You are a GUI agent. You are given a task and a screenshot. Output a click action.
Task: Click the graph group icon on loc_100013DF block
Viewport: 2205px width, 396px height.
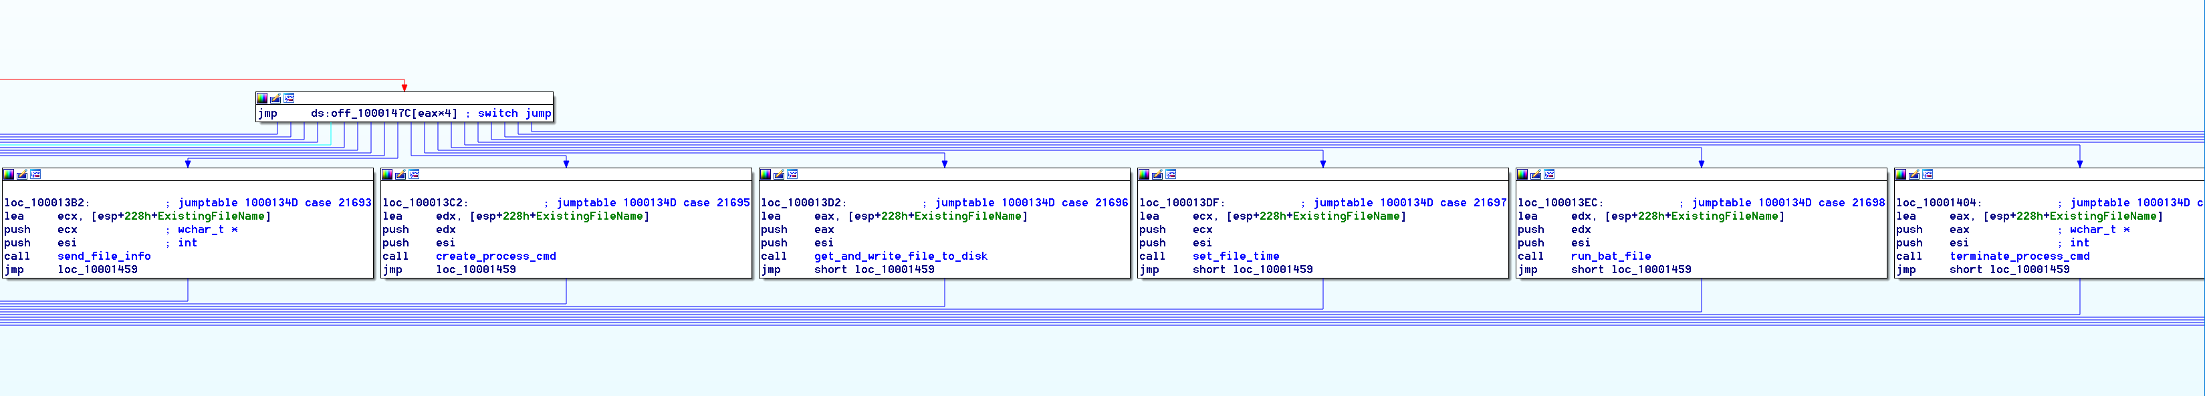pos(1171,174)
